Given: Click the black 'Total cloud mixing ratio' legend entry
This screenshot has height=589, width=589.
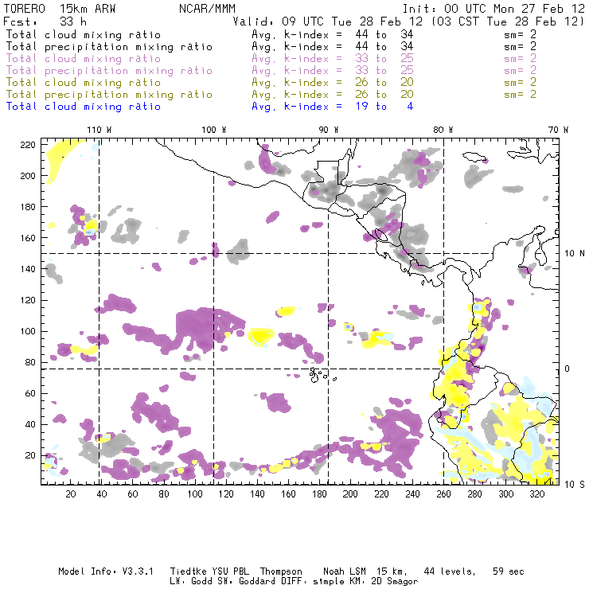Looking at the screenshot, I should pyautogui.click(x=83, y=35).
